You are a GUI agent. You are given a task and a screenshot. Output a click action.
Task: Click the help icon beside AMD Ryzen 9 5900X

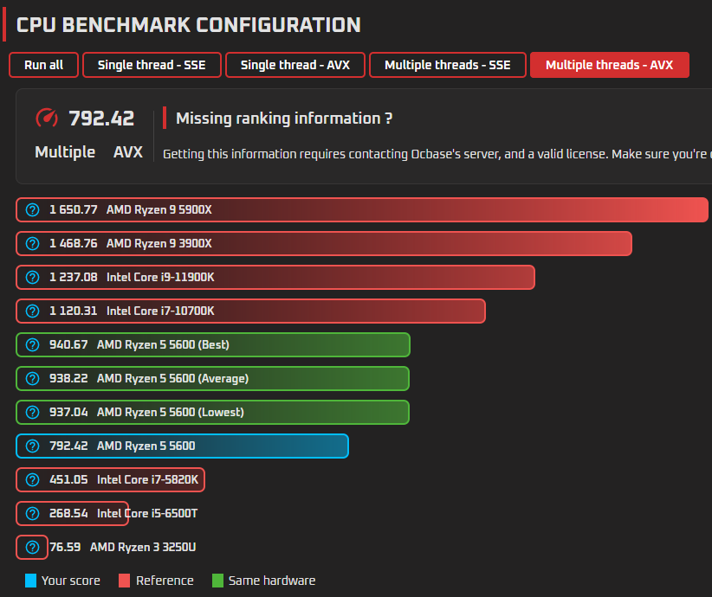point(32,209)
